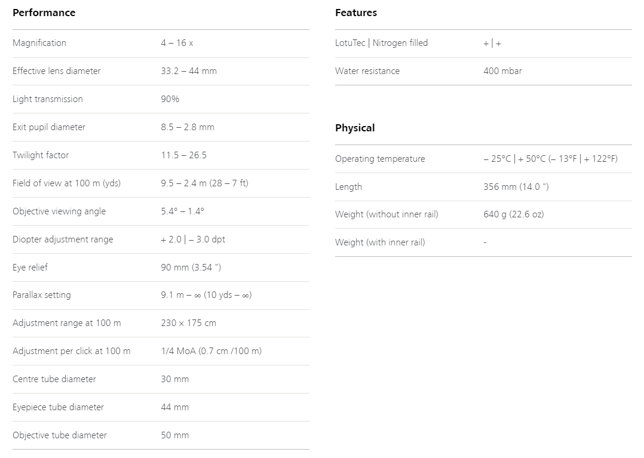
Task: Select the Magnification label
Action: [x=39, y=43]
